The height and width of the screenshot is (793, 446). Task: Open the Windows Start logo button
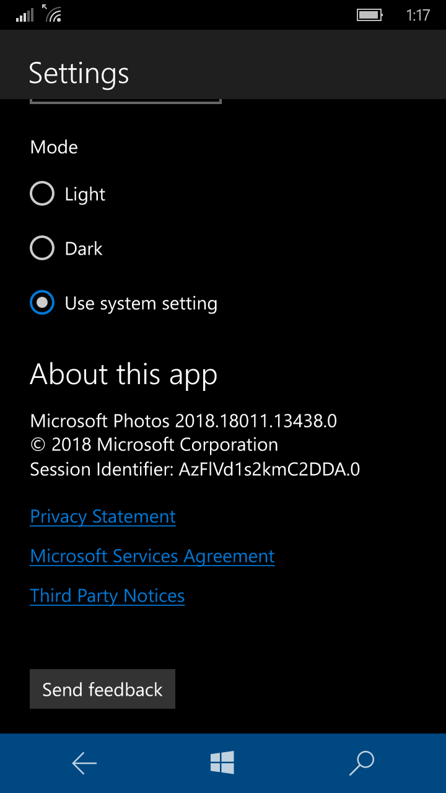(x=222, y=763)
